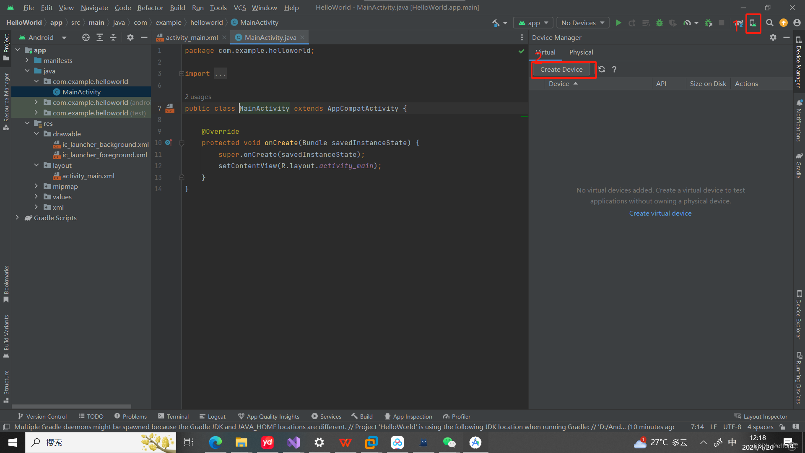
Task: Click the Create virtual device link
Action: coord(660,213)
